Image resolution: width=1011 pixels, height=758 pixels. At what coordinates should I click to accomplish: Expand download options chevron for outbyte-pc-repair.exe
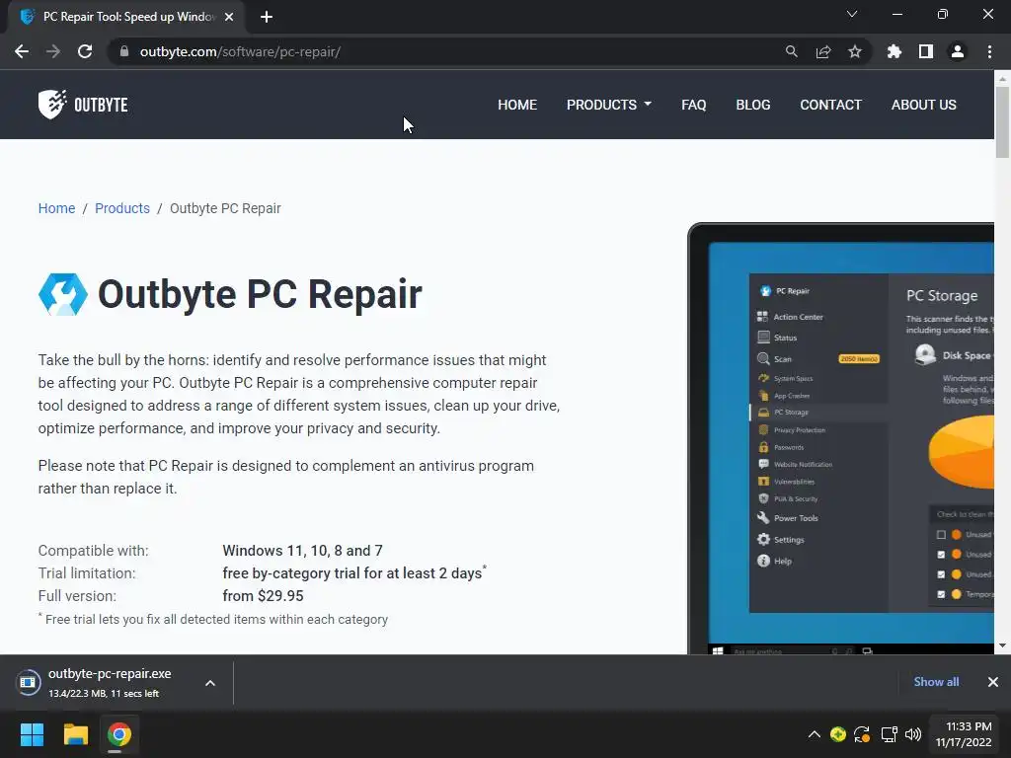click(x=210, y=683)
